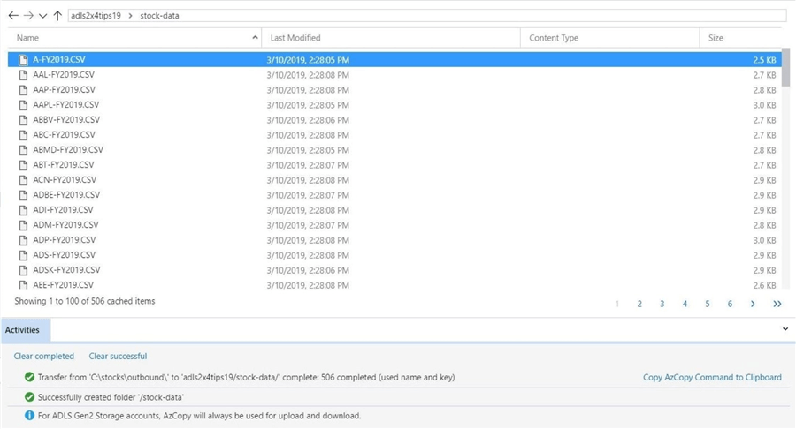
Task: Select the ABMD-FY2019.CSV file icon
Action: tap(23, 150)
